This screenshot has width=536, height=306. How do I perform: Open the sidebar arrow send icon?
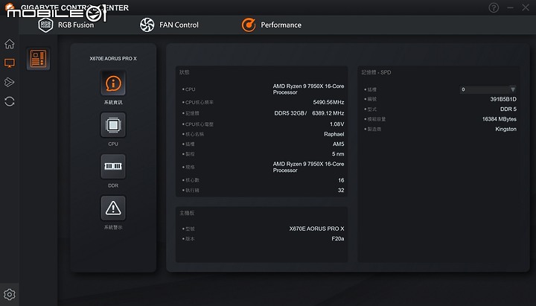coord(10,82)
